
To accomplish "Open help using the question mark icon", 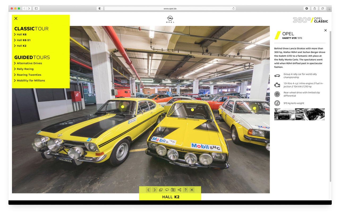I will [186, 190].
